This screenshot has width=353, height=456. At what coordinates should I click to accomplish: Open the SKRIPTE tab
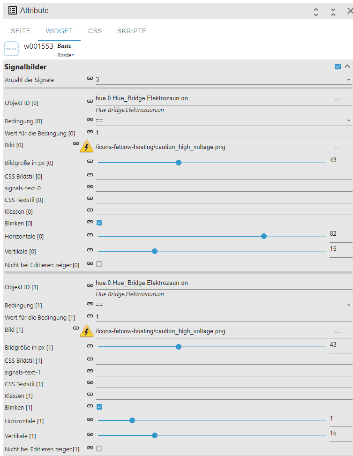132,31
